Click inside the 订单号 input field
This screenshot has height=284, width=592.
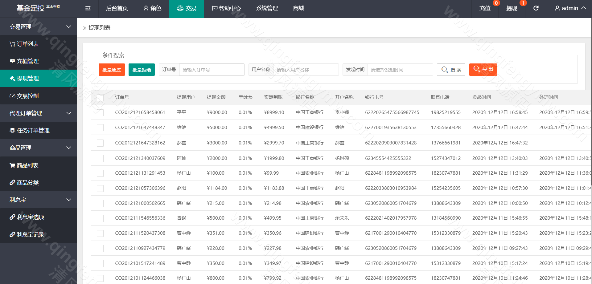(x=212, y=70)
